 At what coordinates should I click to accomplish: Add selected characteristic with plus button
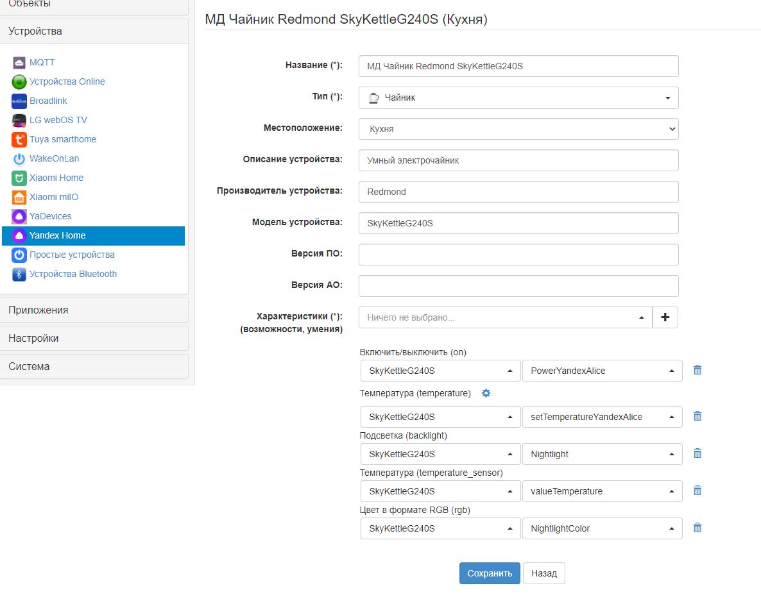(665, 317)
